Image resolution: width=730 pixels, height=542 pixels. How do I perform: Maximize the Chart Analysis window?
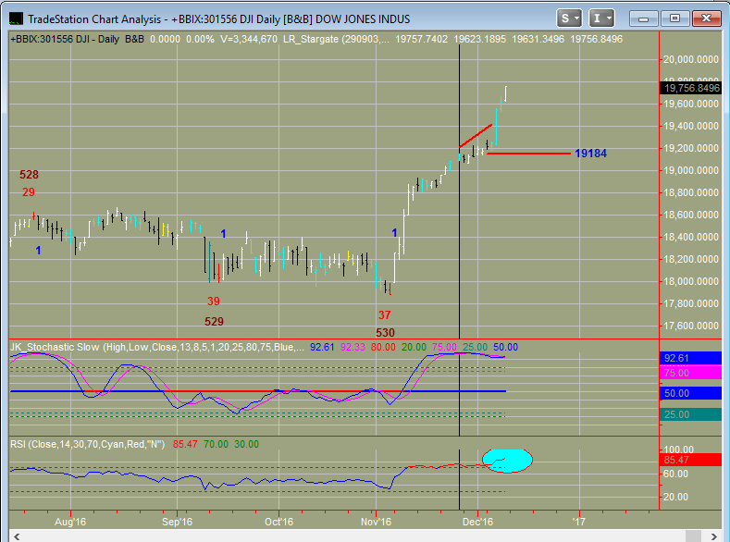tap(674, 18)
